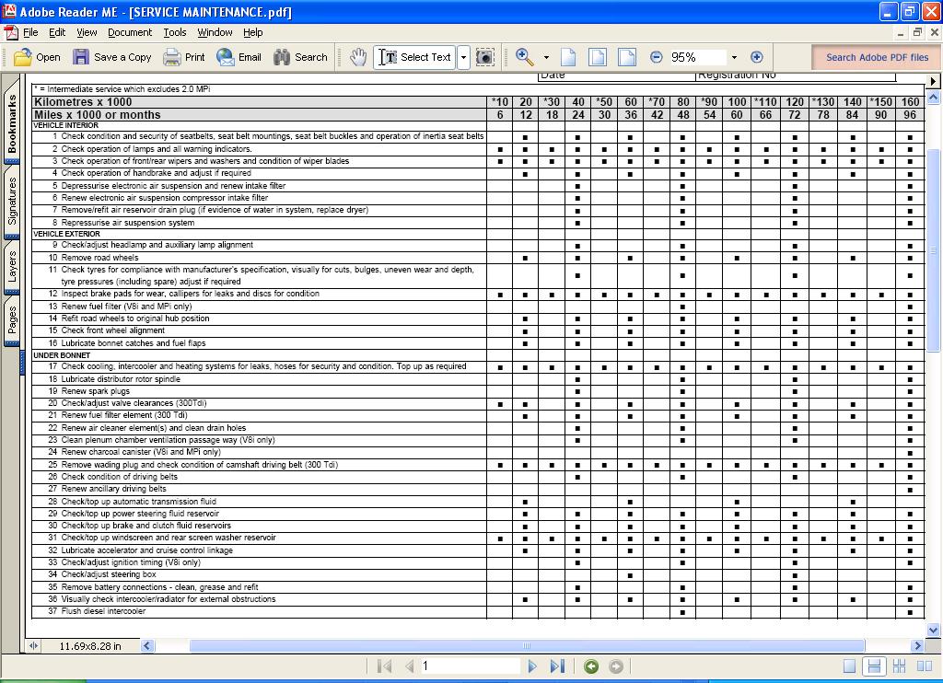Click the horizontal scrollbar thumb
Viewport: 943px width, 683px height.
pos(526,646)
